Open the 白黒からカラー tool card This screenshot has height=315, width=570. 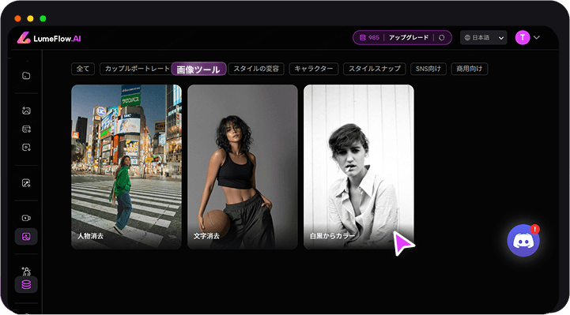[359, 167]
